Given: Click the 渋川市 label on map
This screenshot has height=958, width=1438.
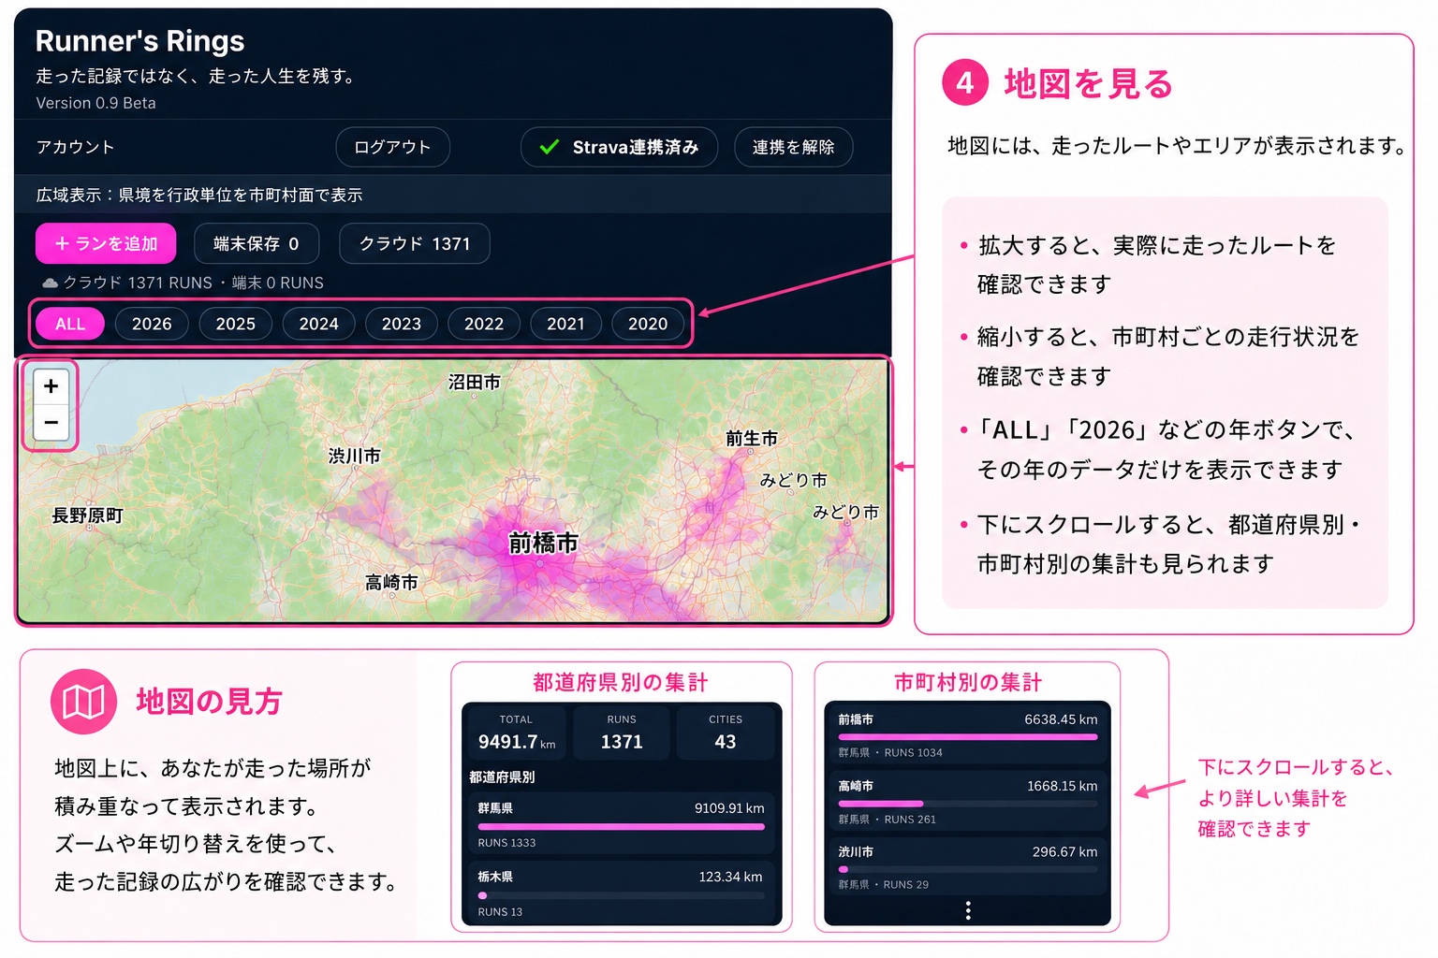Looking at the screenshot, I should [354, 456].
